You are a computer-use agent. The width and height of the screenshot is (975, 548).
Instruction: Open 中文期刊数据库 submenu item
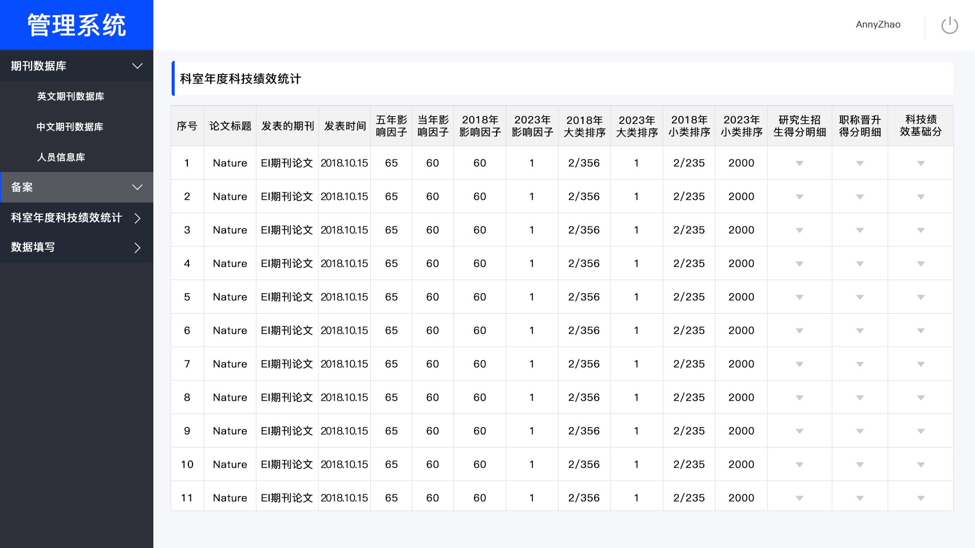(x=70, y=127)
